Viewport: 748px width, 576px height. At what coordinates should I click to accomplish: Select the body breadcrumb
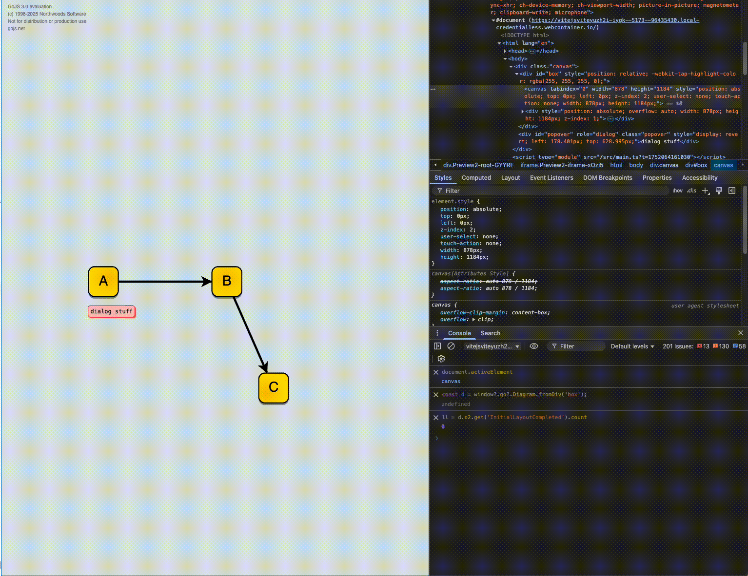(x=636, y=165)
